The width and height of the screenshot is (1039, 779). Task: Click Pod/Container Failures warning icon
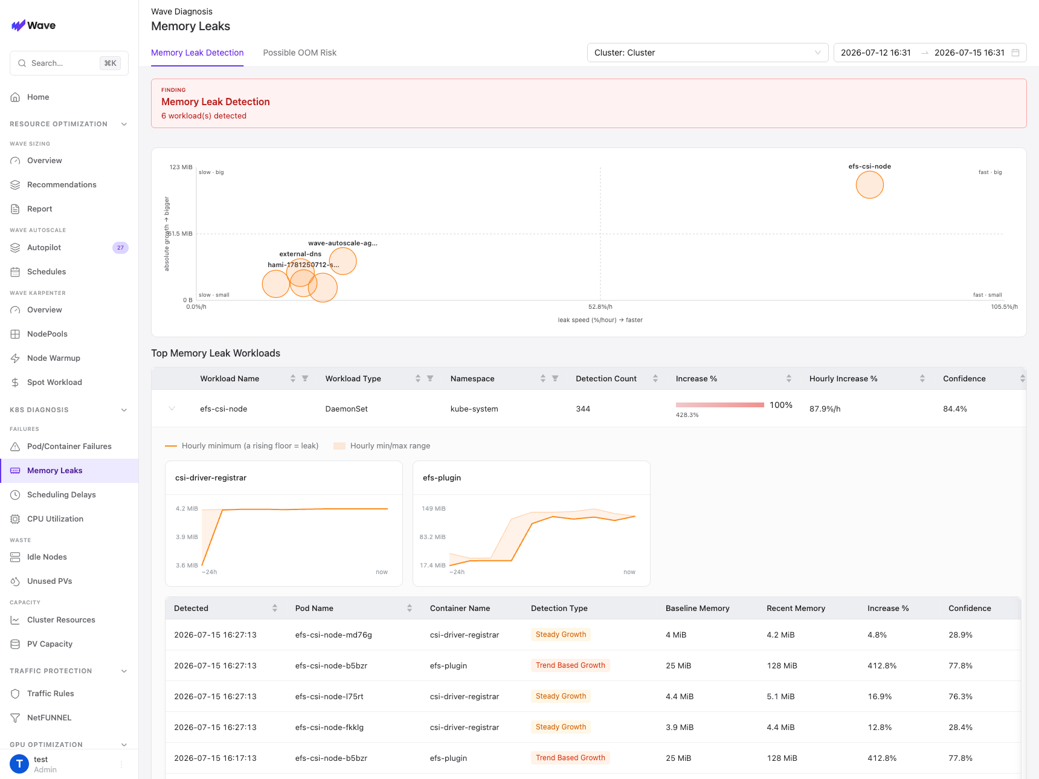point(15,447)
